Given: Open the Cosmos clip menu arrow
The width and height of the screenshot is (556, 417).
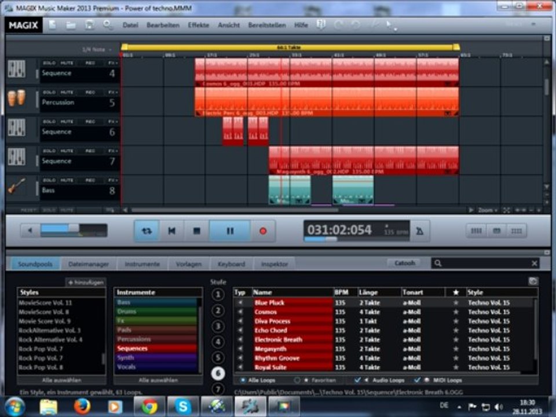Looking at the screenshot, I should (x=448, y=83).
